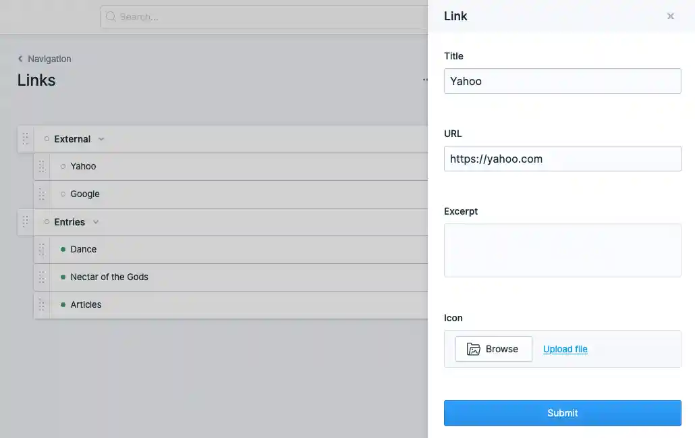Viewport: 695px width, 438px height.
Task: Click the green status dot beside Articles
Action: [63, 304]
